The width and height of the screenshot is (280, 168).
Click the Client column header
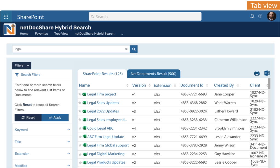point(255,85)
